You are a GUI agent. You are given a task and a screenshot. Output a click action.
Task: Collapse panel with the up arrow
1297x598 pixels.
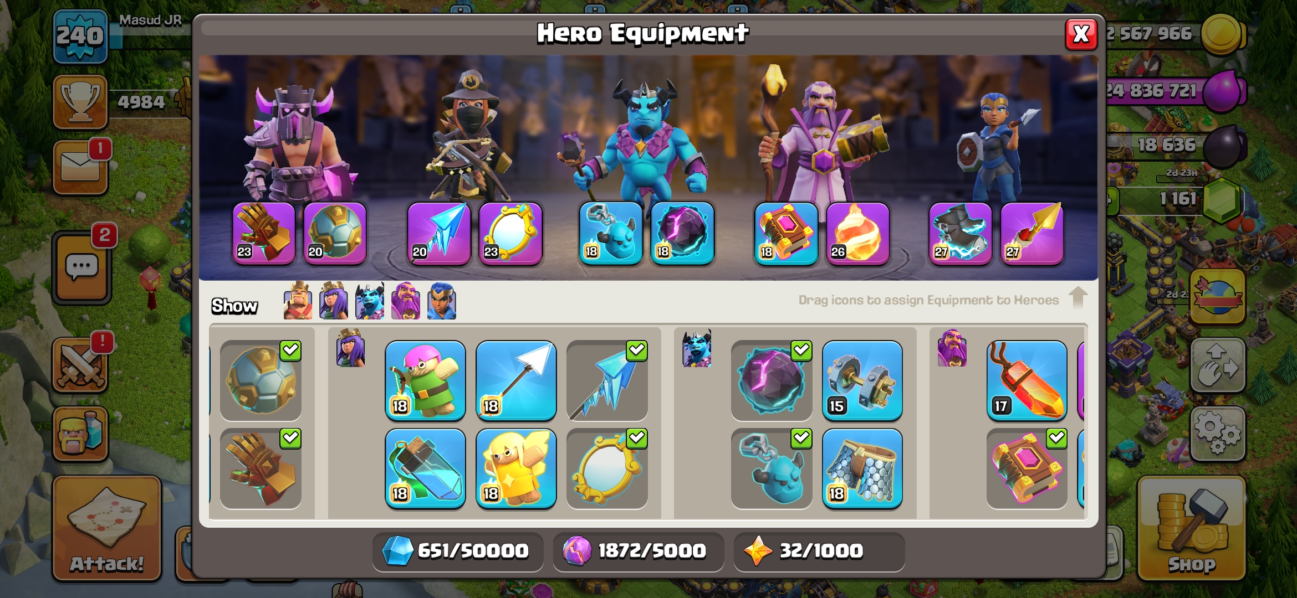pos(1078,298)
